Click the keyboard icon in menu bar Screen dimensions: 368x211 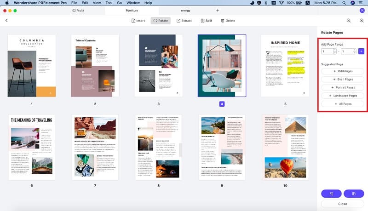273,3
